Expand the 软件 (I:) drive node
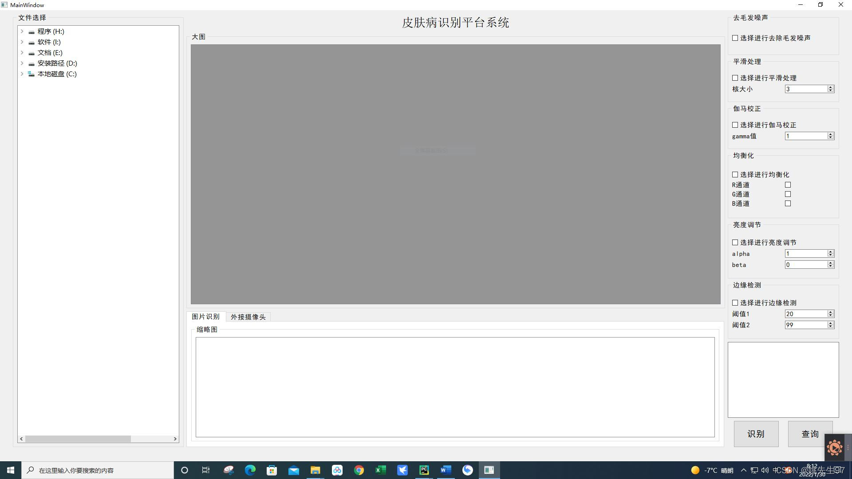The height and width of the screenshot is (479, 852). point(22,42)
